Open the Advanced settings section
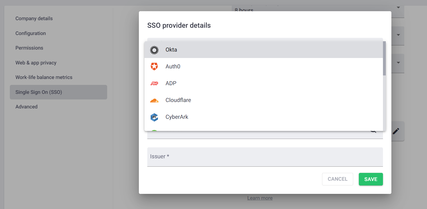 click(26, 107)
